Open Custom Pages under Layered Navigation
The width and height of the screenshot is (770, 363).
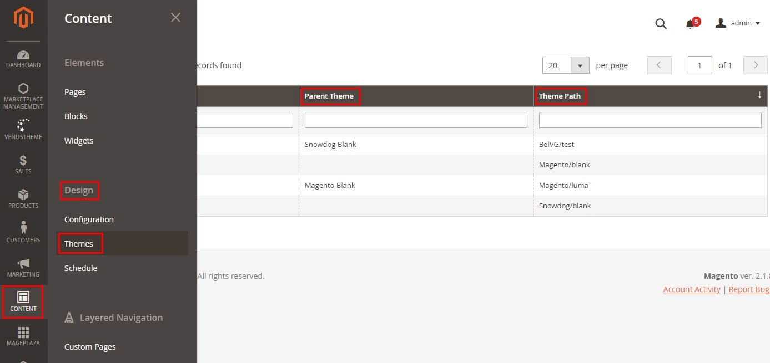coord(90,347)
